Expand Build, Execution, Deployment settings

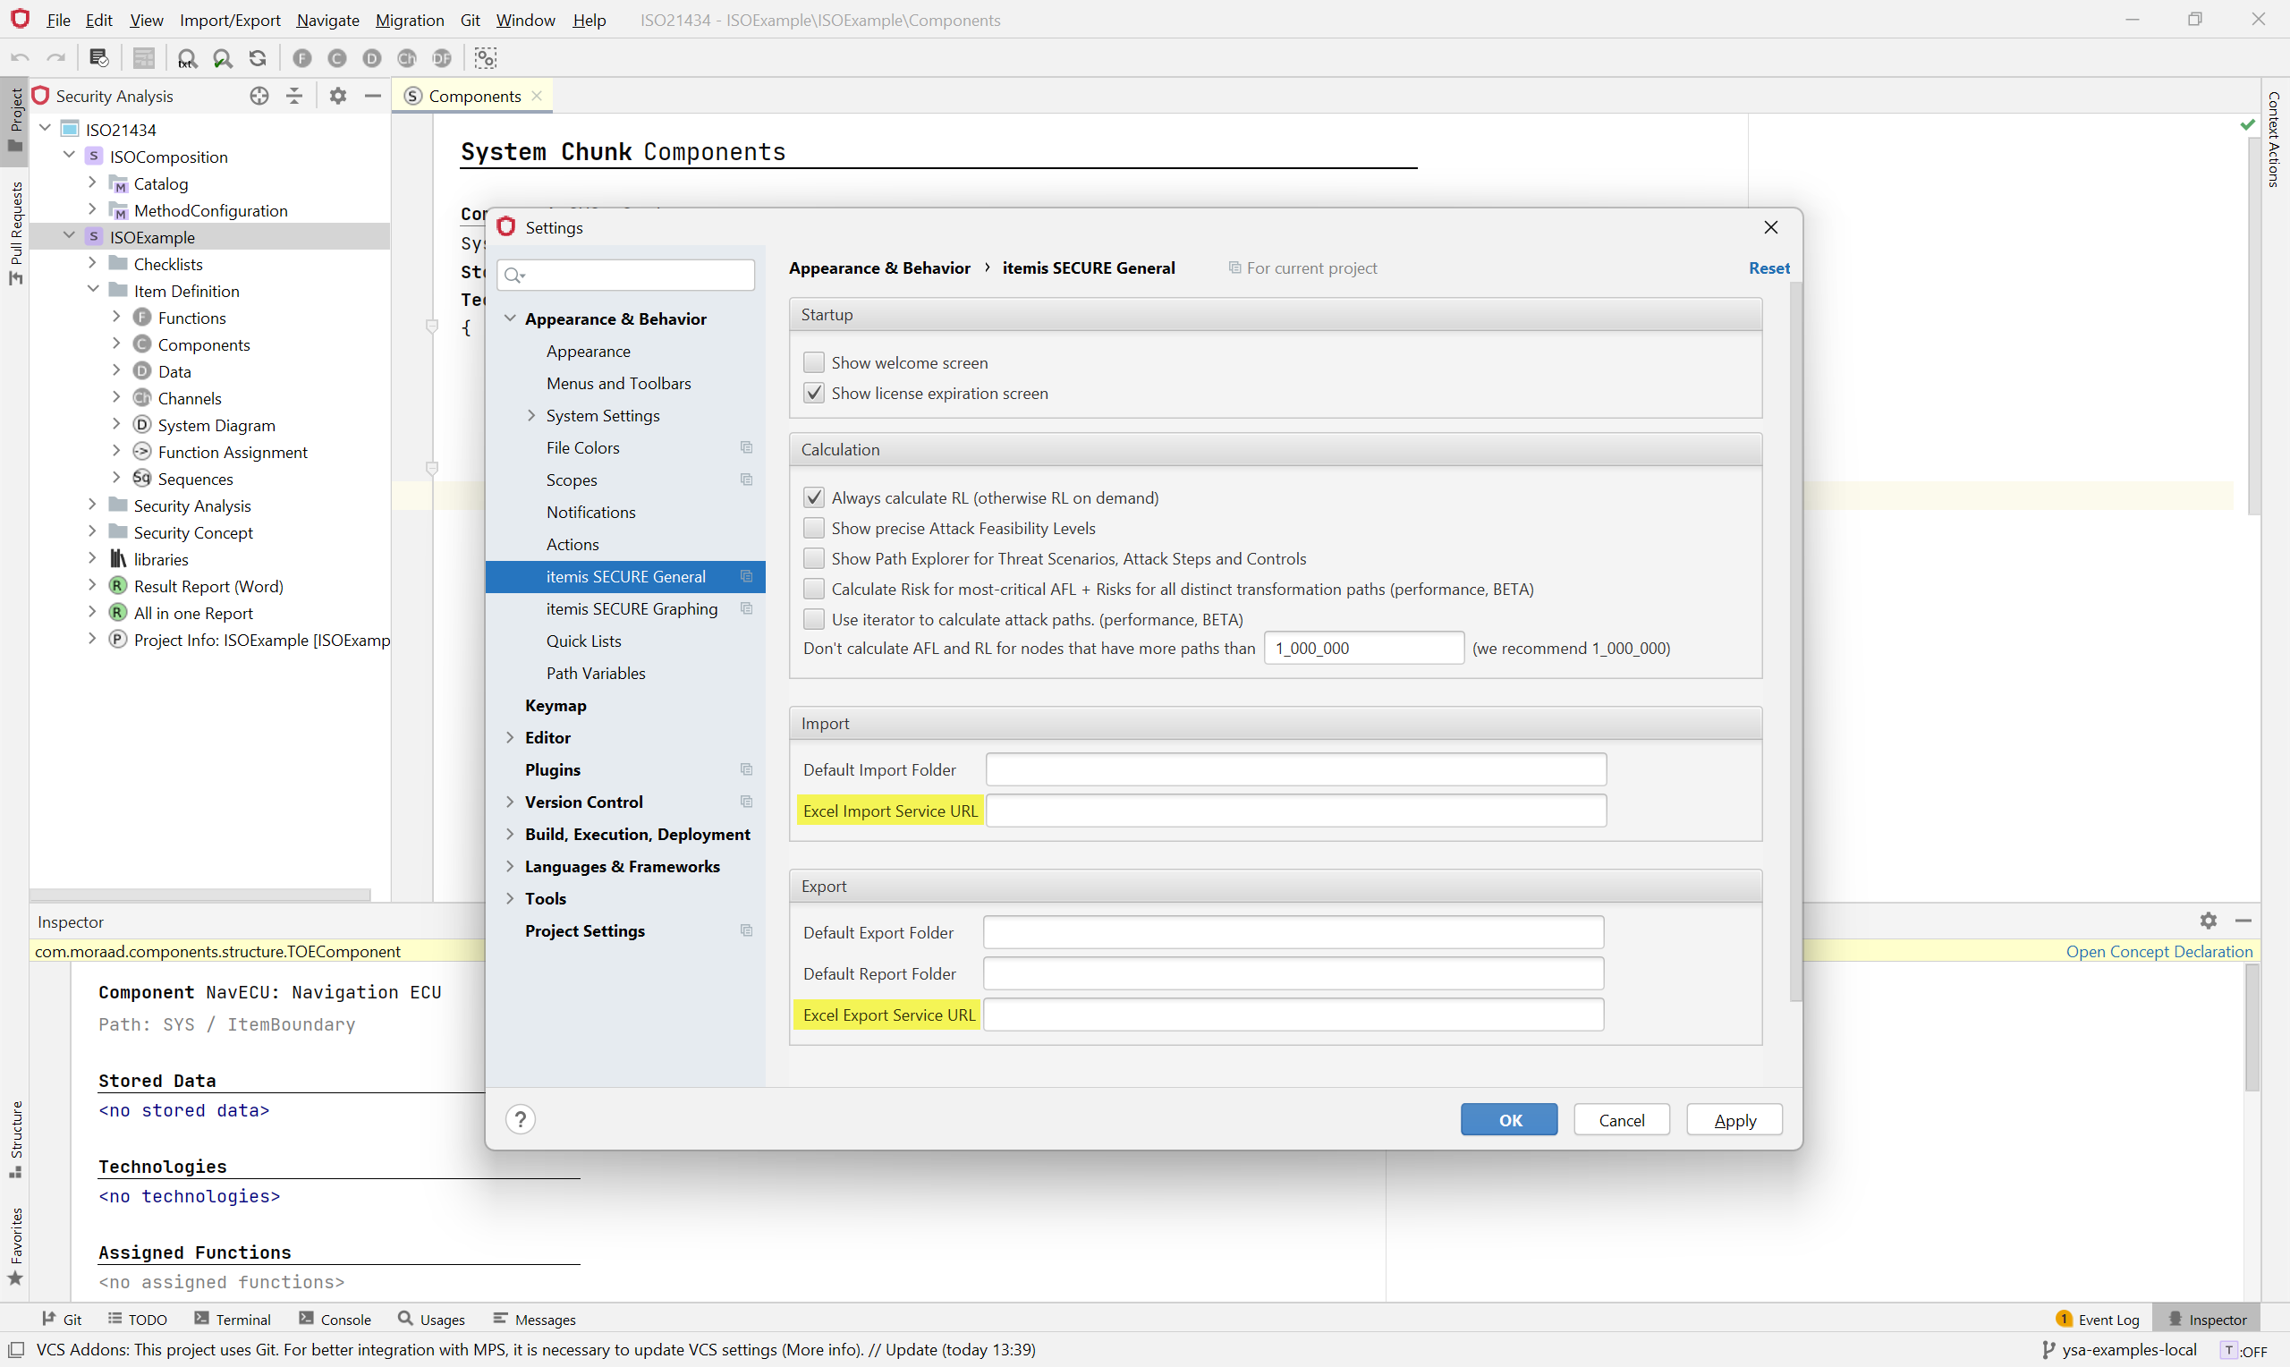point(510,834)
